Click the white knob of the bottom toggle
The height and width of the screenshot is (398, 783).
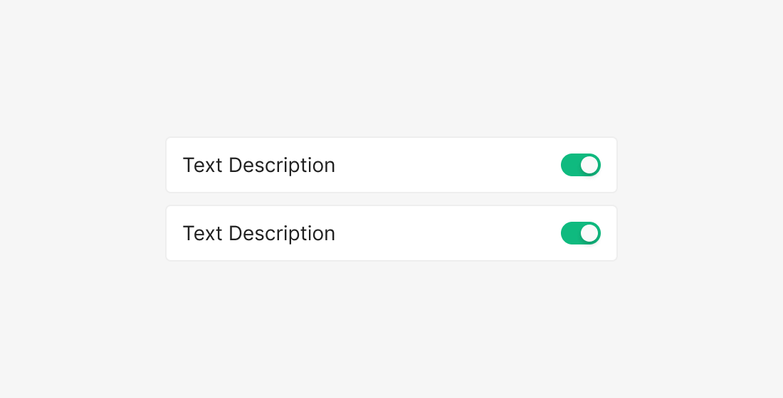589,233
